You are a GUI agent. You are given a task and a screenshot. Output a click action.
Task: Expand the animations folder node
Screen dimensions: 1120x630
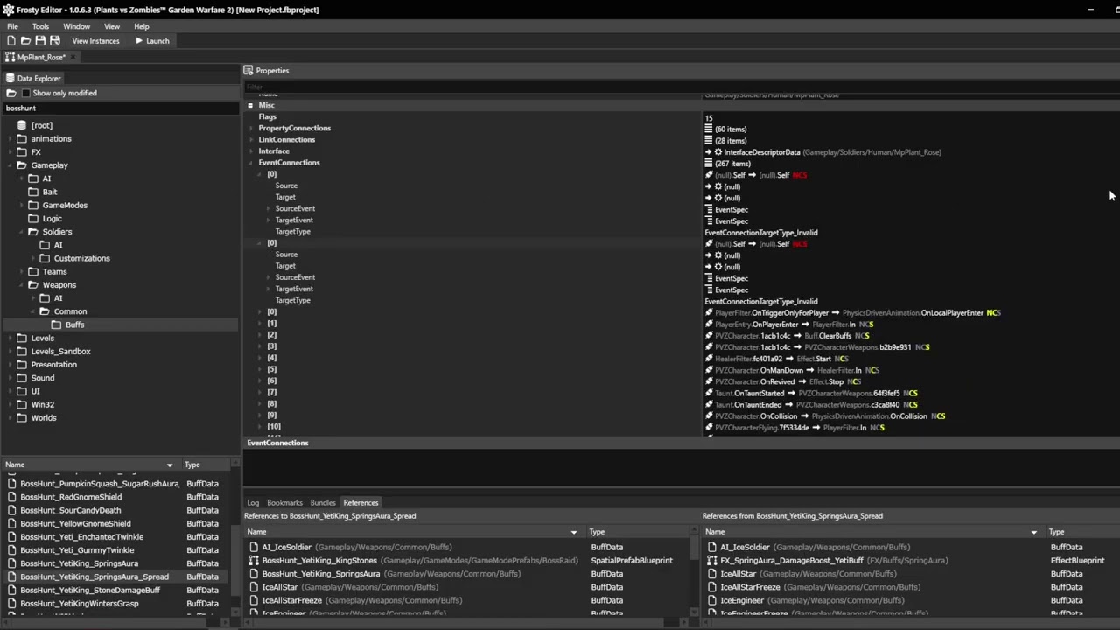click(x=10, y=138)
